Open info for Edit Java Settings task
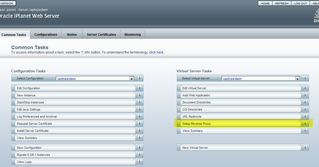Viewport: 319px width, 167px height. click(x=140, y=109)
